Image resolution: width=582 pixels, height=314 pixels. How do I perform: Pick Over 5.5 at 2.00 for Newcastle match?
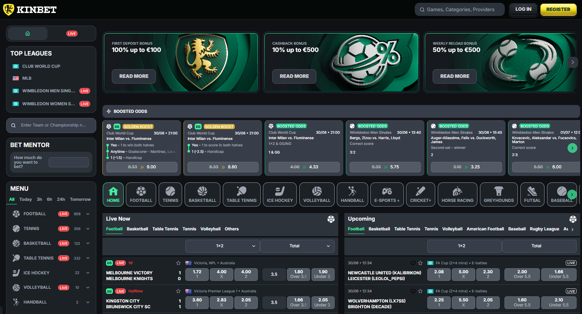(x=522, y=274)
